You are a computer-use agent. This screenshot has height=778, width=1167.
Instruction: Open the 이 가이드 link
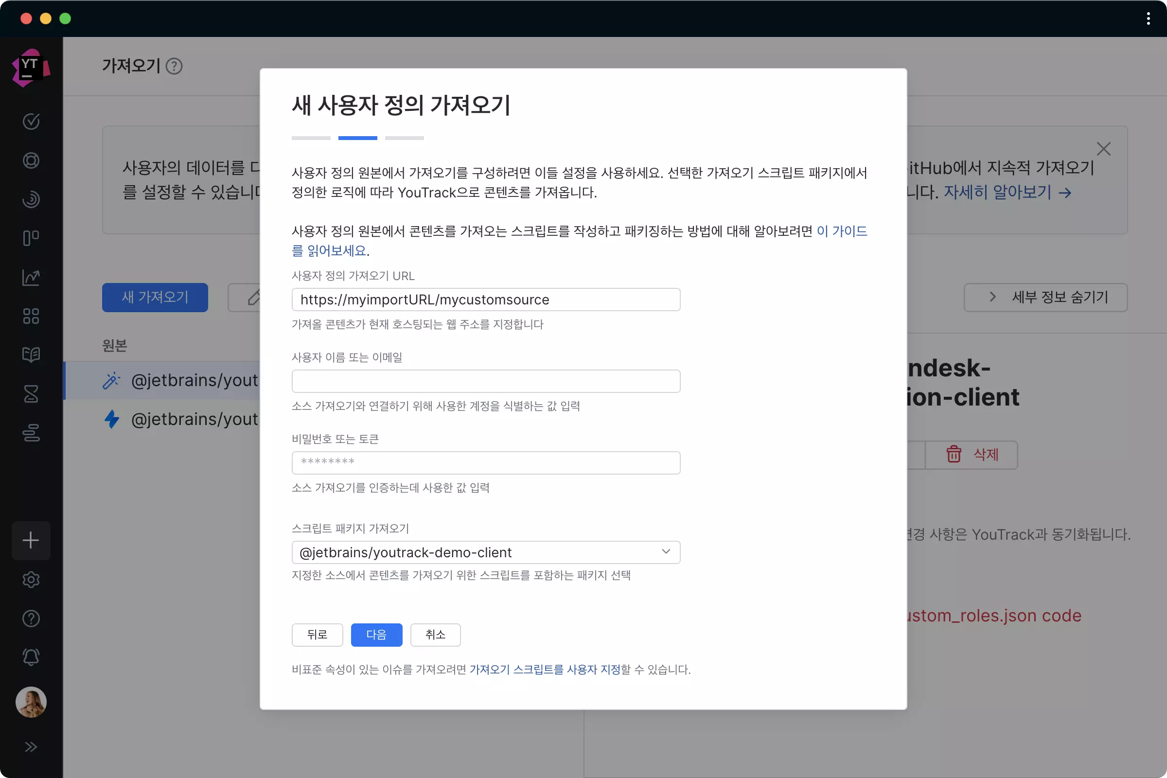(842, 230)
